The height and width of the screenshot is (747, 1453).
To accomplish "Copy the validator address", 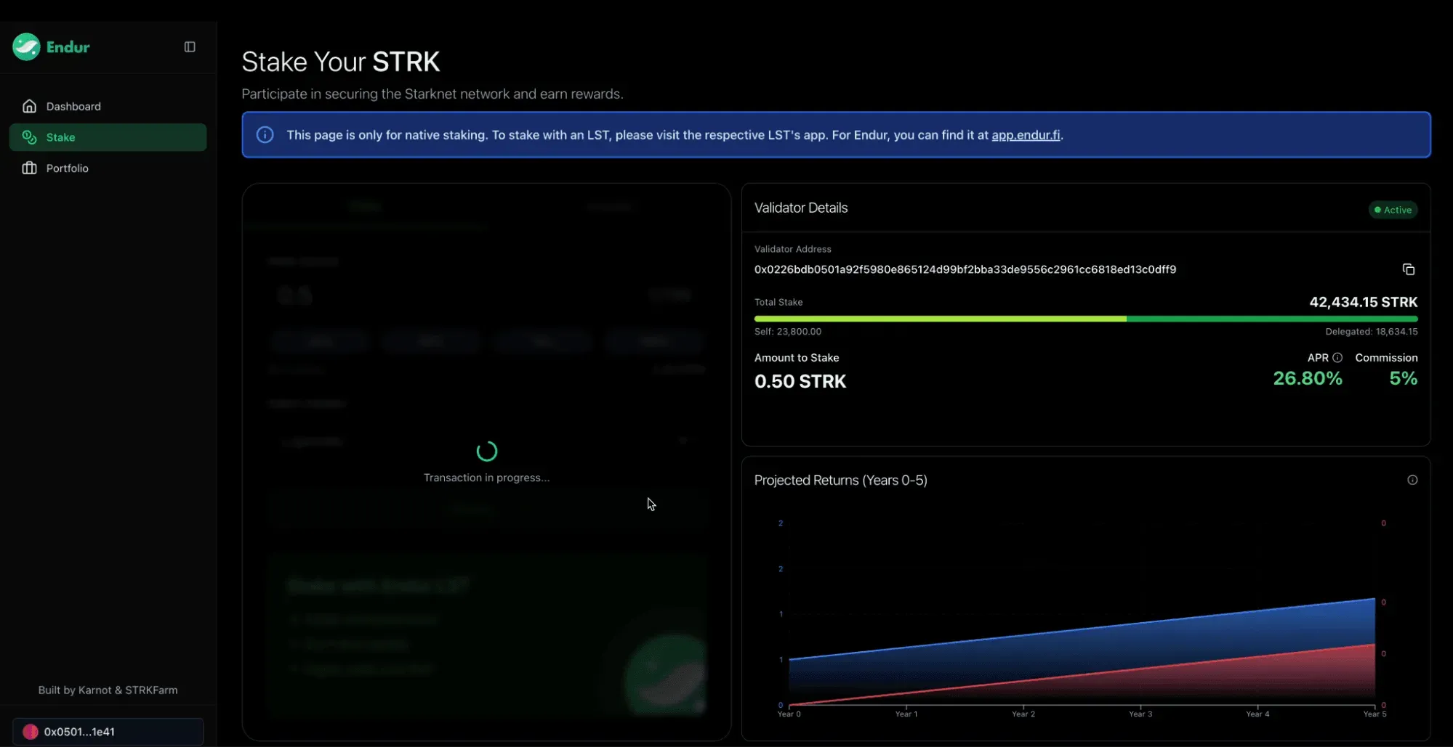I will 1408,269.
